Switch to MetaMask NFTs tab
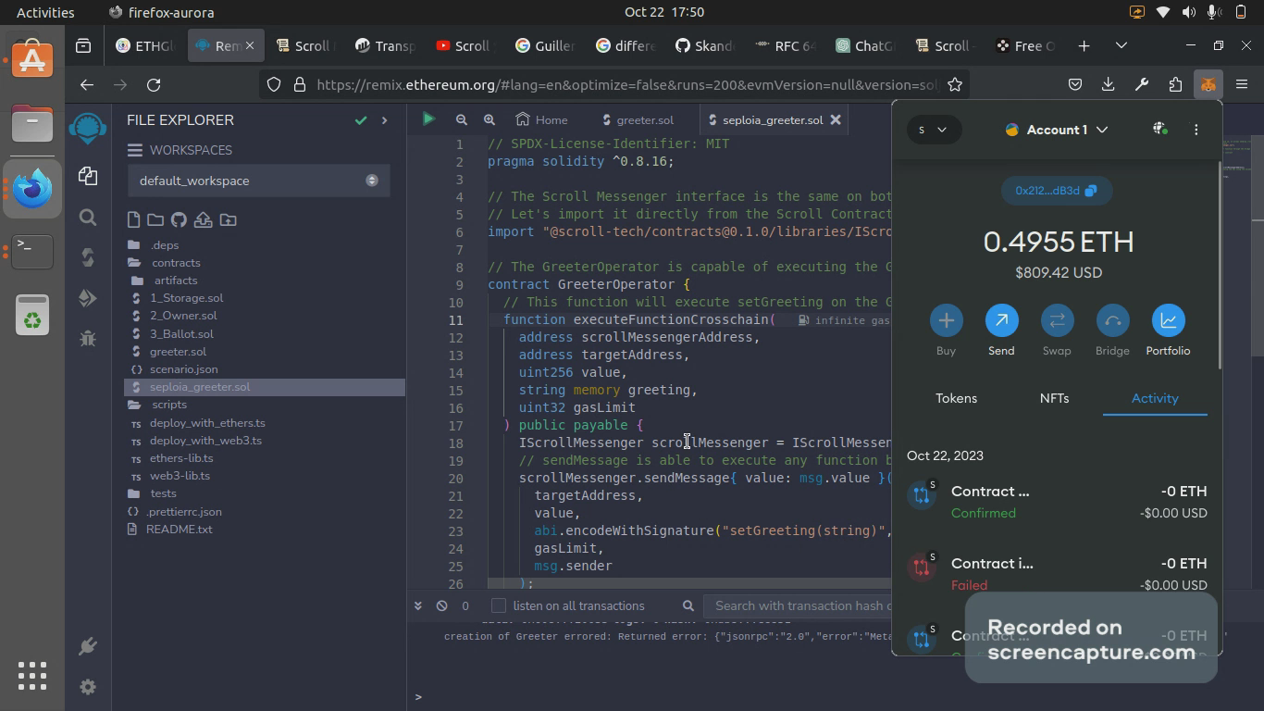Viewport: 1264px width, 711px height. click(x=1054, y=398)
